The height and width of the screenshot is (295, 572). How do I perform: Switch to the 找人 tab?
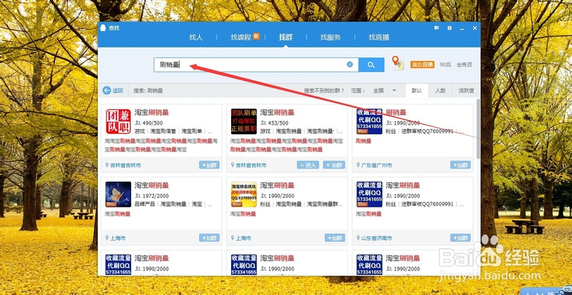196,37
